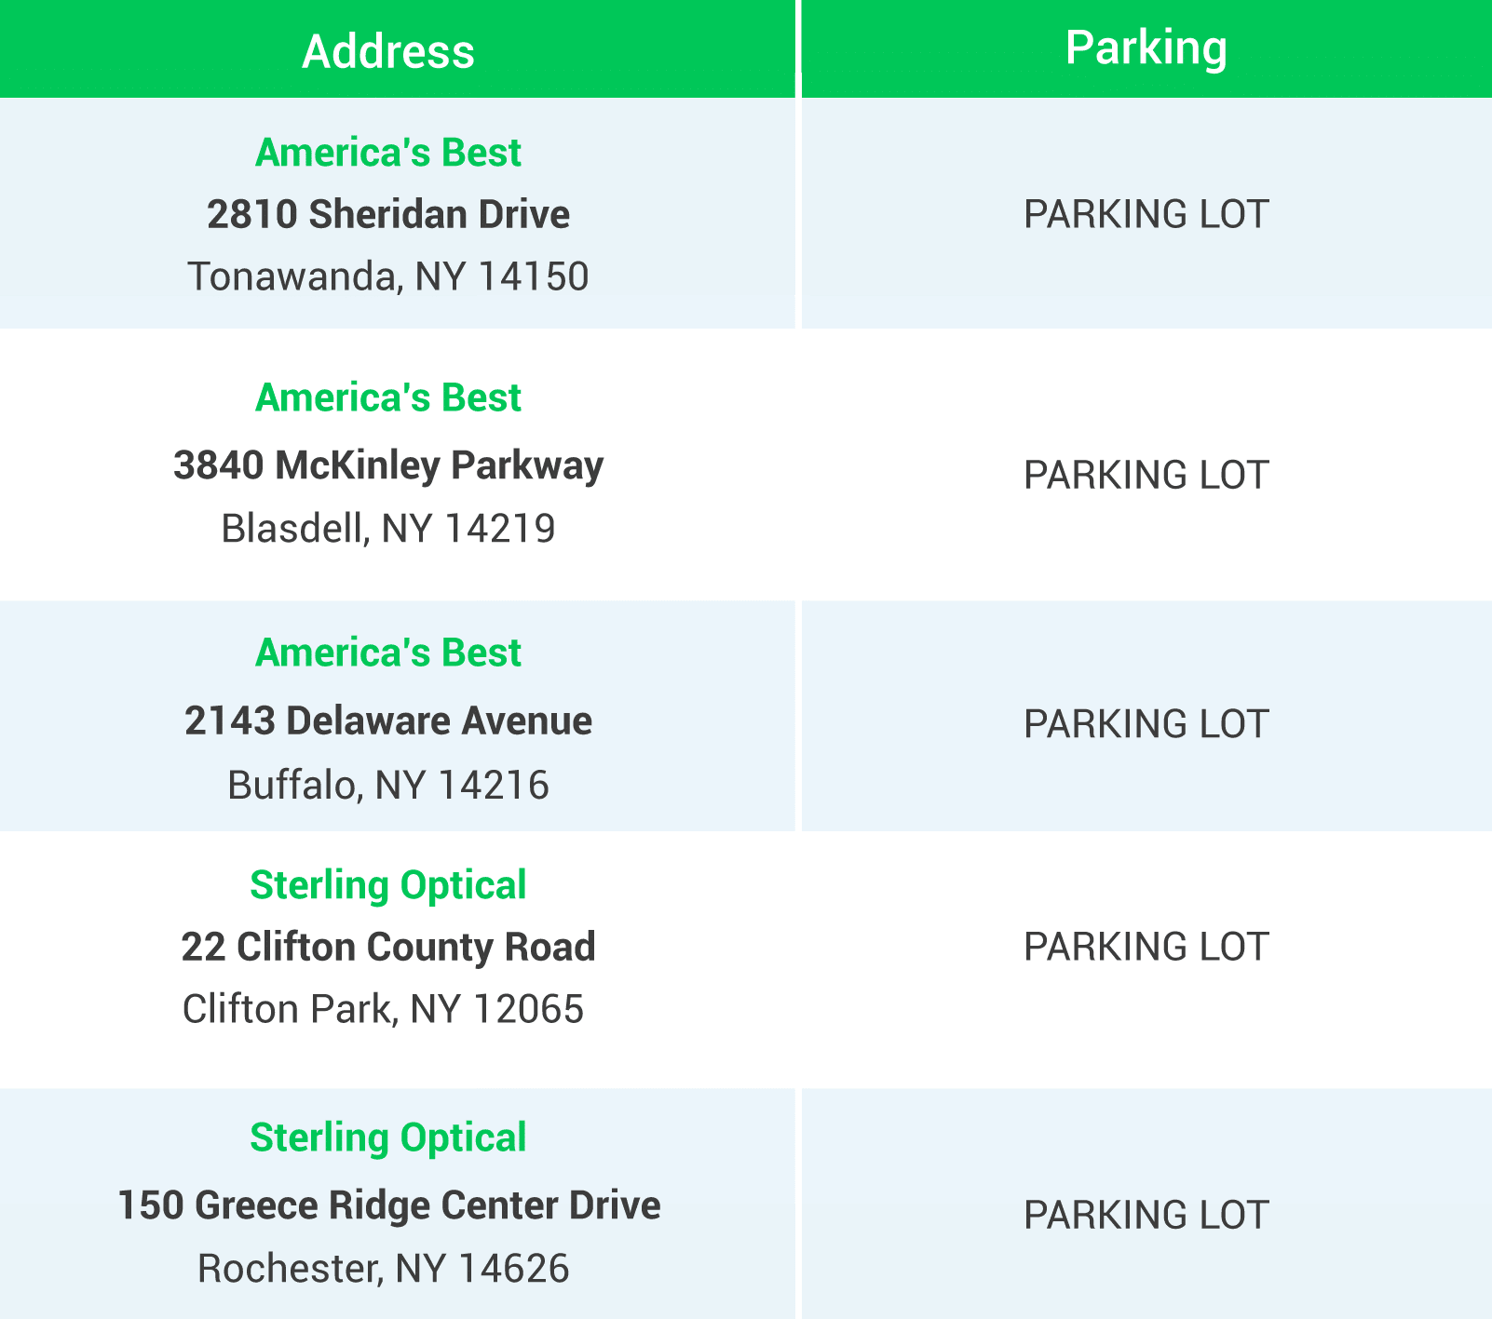Open America's Best link for Delaware Avenue
Image resolution: width=1492 pixels, height=1319 pixels.
[x=388, y=653]
